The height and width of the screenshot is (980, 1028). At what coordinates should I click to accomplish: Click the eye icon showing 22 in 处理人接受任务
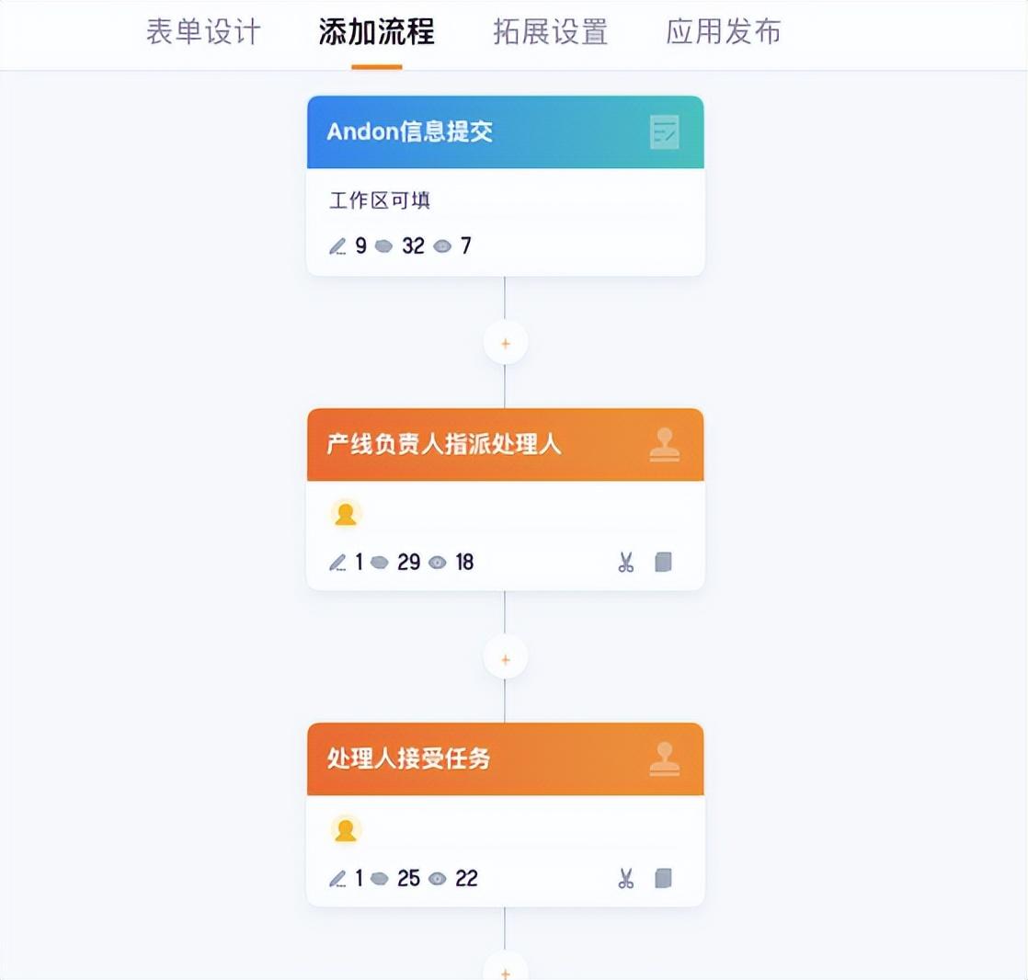438,878
